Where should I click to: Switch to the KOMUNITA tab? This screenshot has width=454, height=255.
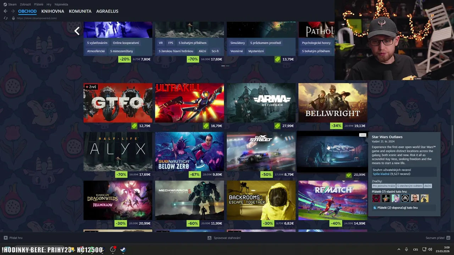click(80, 11)
